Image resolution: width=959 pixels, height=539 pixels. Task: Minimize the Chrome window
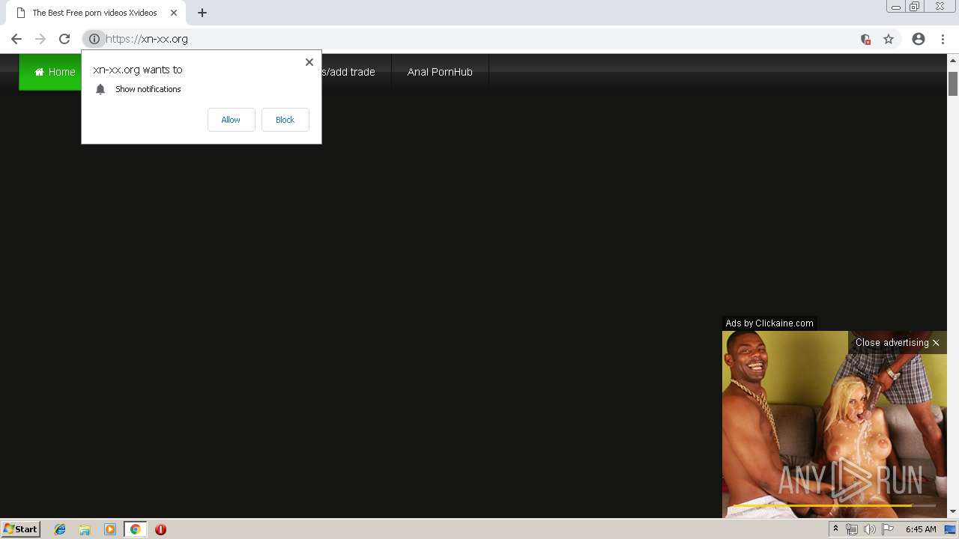pos(896,7)
